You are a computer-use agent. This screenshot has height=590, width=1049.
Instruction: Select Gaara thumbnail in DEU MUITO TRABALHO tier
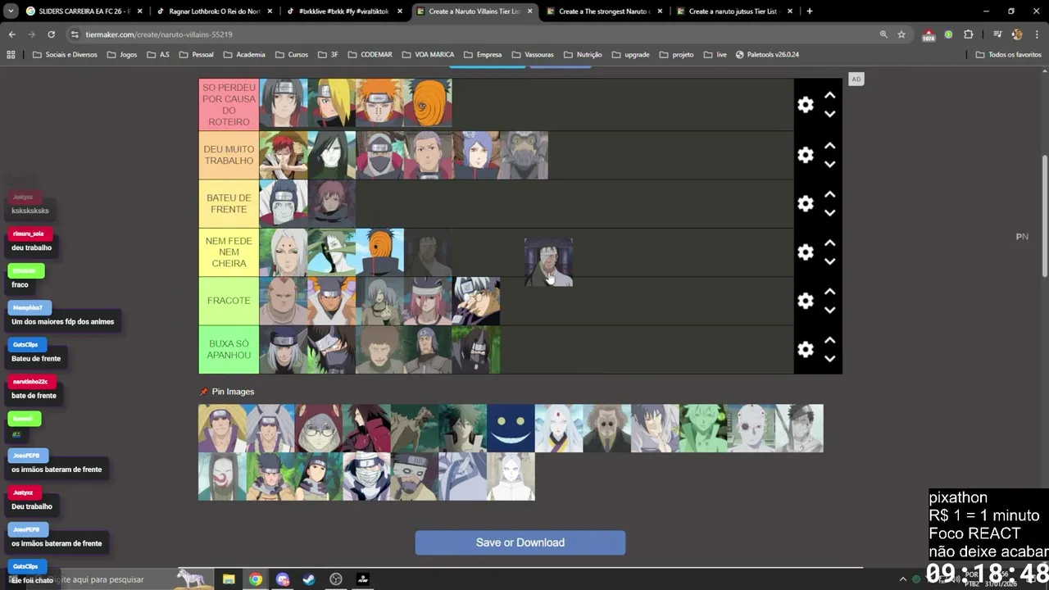point(284,155)
